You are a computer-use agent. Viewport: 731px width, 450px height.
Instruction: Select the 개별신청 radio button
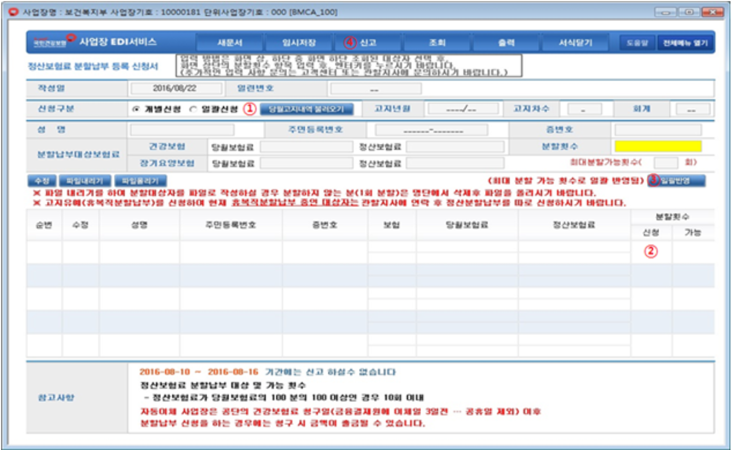(x=136, y=109)
